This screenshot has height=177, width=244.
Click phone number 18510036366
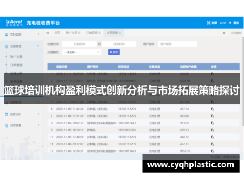pos(127,130)
